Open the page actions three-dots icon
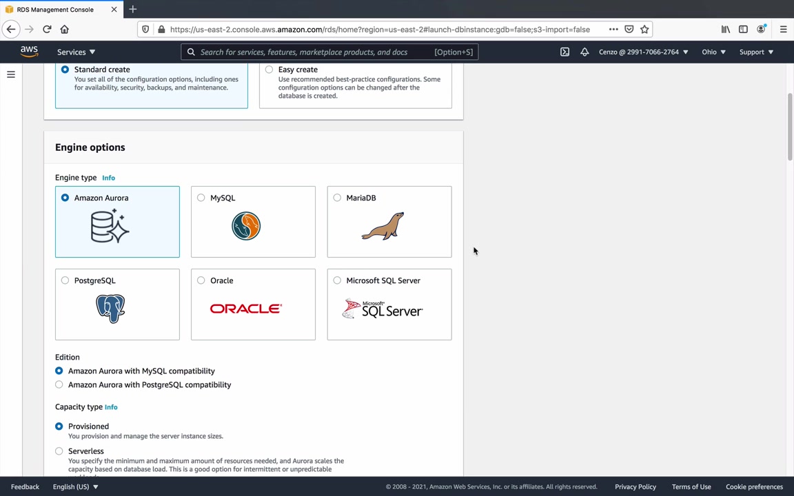Viewport: 794px width, 496px height. click(613, 30)
